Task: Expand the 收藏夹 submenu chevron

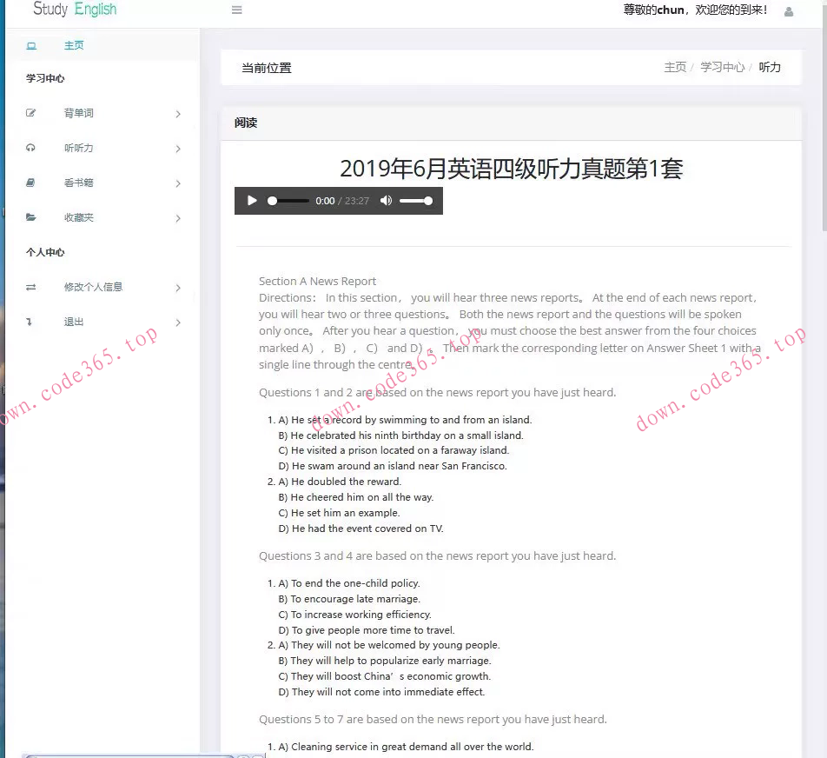Action: (178, 218)
